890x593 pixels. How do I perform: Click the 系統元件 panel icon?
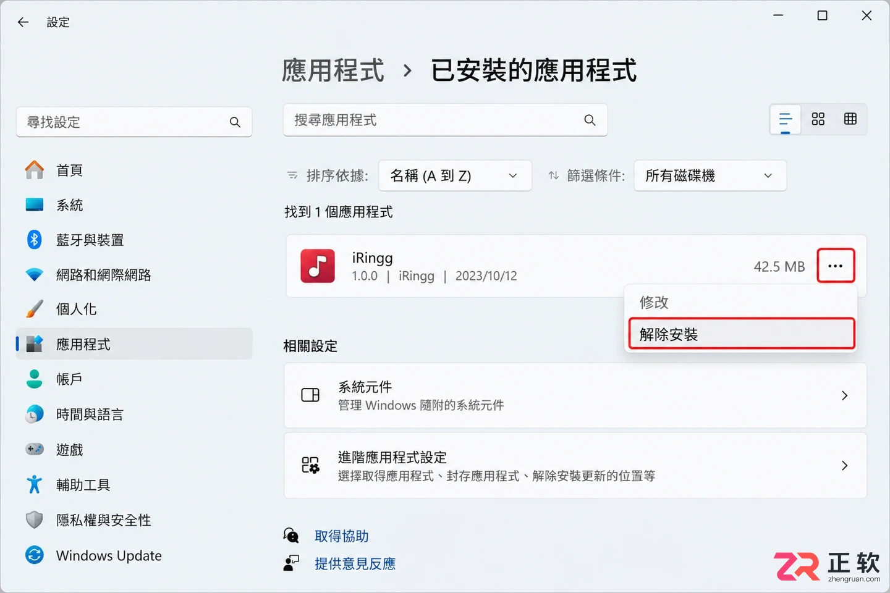310,395
